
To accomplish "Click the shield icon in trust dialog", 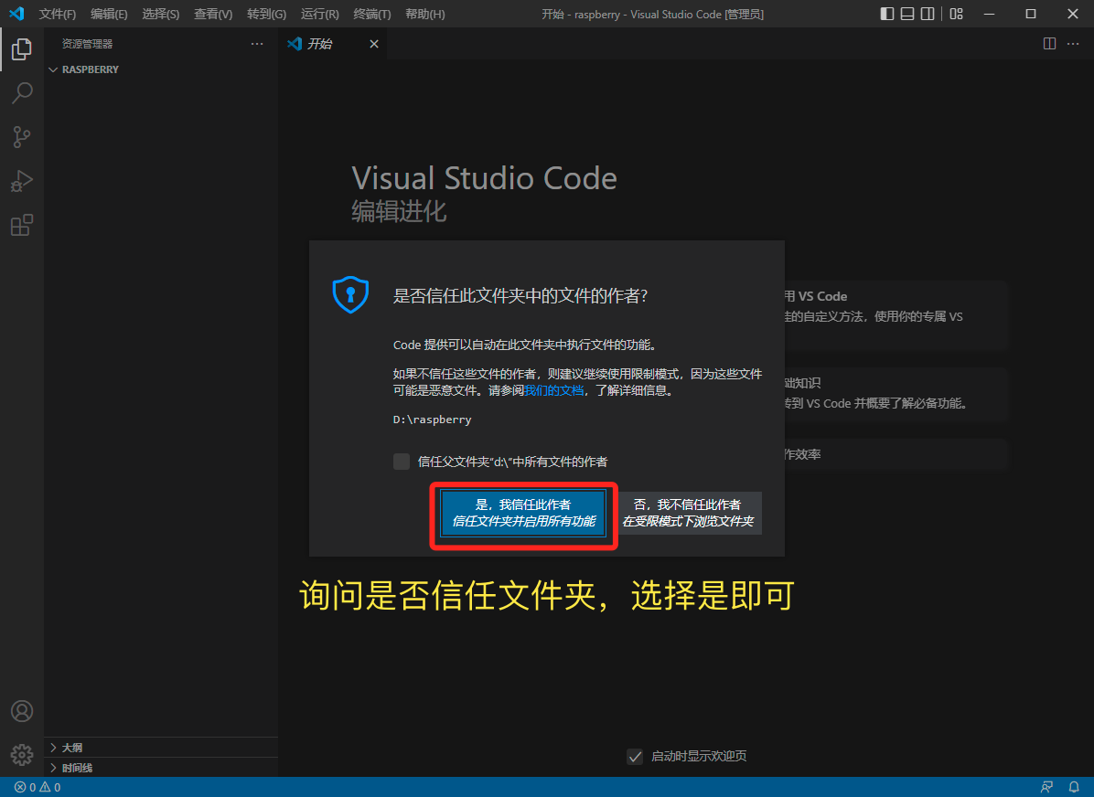I will (351, 294).
